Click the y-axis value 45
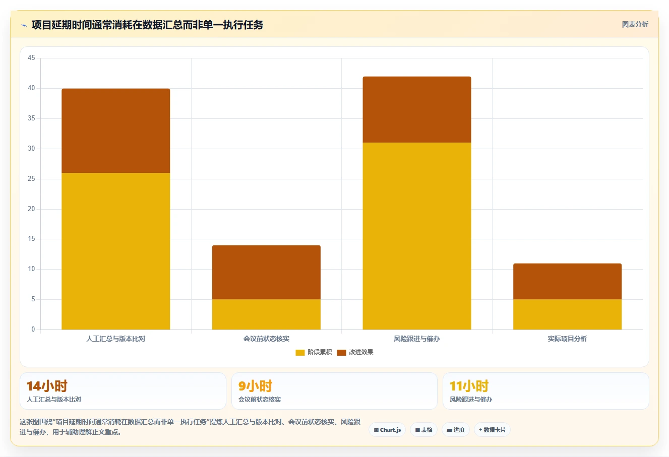The height and width of the screenshot is (457, 669). click(31, 58)
